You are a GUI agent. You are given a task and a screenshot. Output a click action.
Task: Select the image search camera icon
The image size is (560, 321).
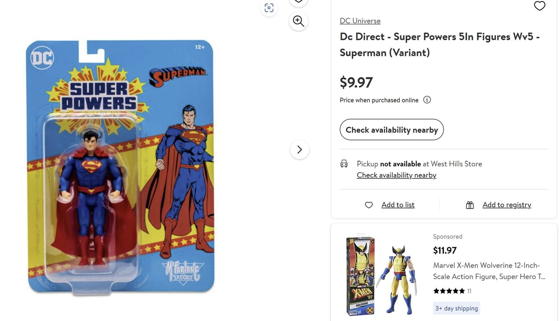269,8
